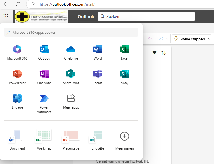Go back using browser back arrow

tap(6, 4)
